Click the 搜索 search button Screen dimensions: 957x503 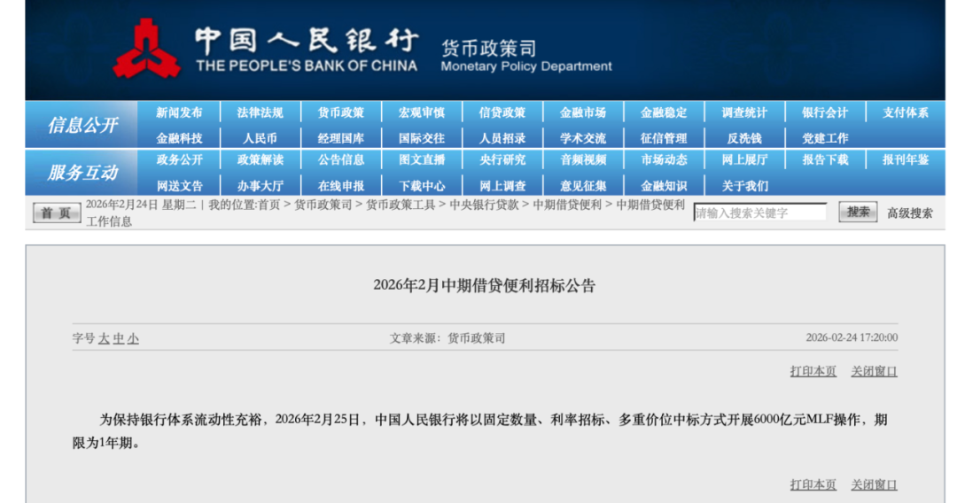click(x=857, y=213)
